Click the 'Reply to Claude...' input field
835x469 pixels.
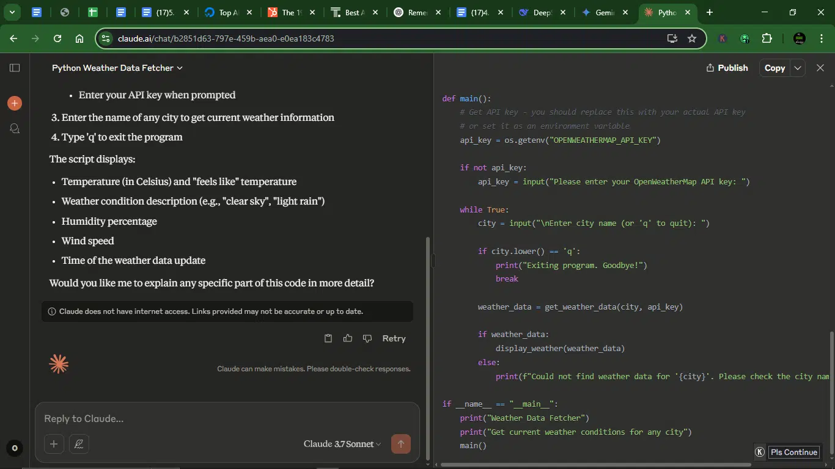point(227,419)
